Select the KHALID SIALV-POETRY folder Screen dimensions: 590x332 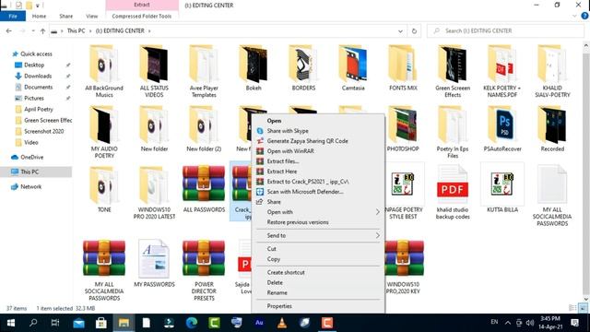(x=552, y=71)
